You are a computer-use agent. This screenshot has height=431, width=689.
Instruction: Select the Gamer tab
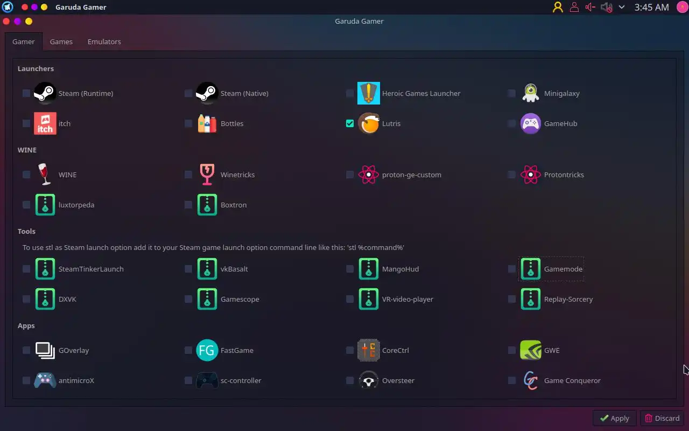tap(24, 41)
